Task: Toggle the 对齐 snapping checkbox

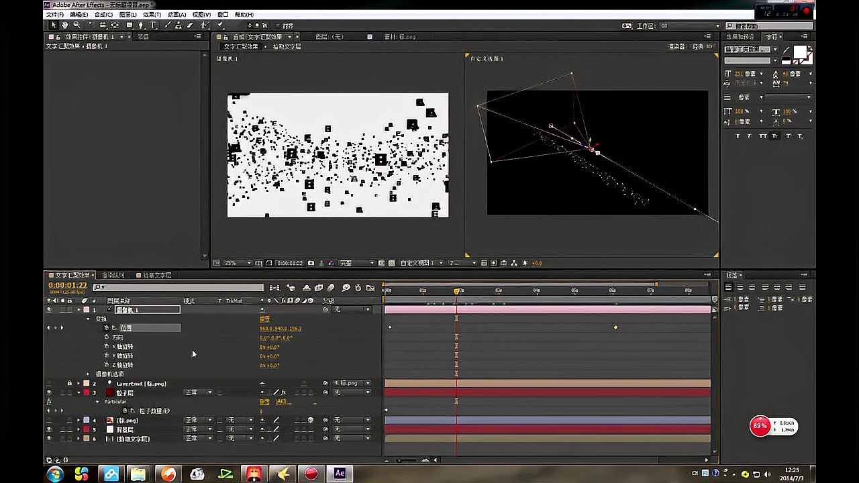Action: [277, 25]
